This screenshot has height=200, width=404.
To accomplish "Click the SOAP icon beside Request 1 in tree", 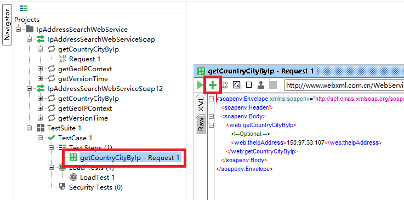I will click(62, 59).
